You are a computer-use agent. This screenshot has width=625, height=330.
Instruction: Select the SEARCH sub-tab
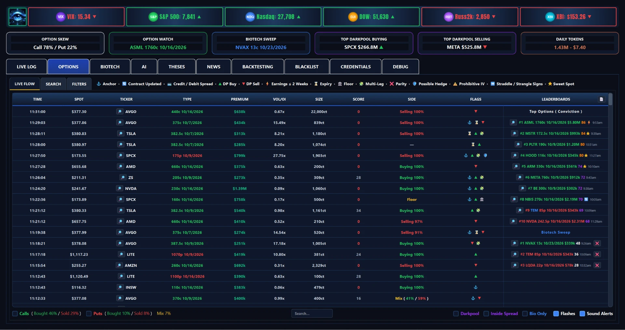coord(53,84)
